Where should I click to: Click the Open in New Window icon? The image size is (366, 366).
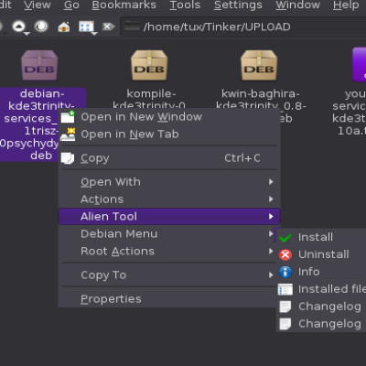click(x=68, y=117)
